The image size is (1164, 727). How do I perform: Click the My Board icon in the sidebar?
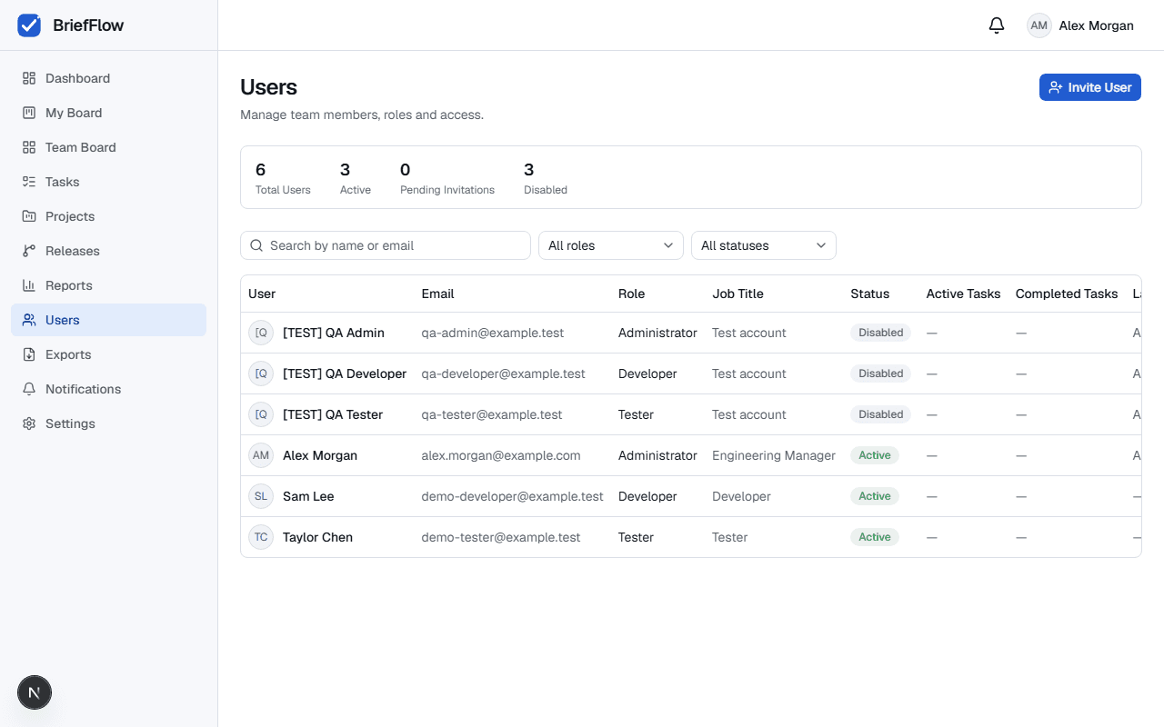29,113
